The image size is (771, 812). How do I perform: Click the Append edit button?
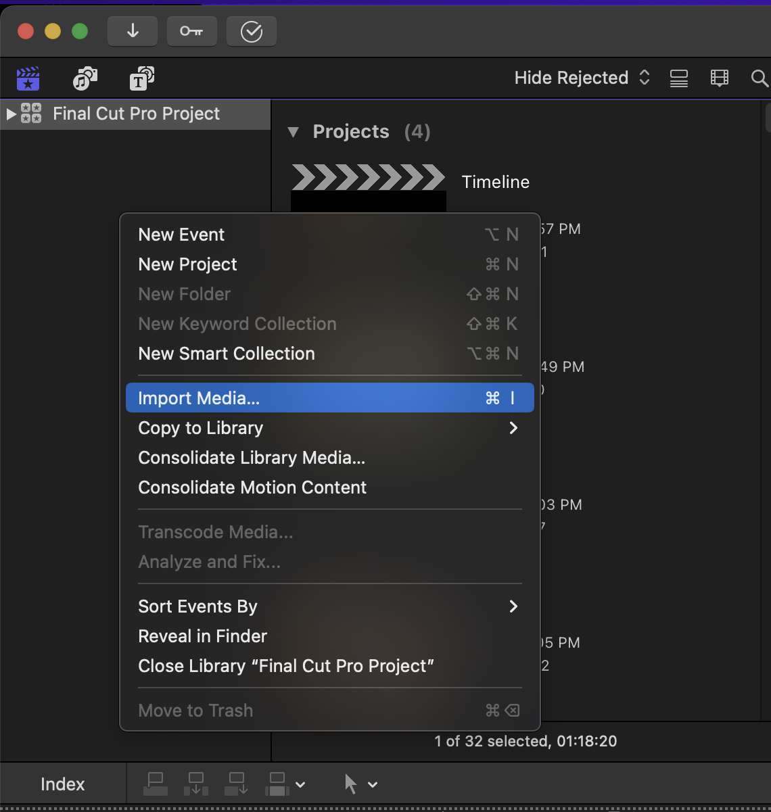[x=237, y=784]
